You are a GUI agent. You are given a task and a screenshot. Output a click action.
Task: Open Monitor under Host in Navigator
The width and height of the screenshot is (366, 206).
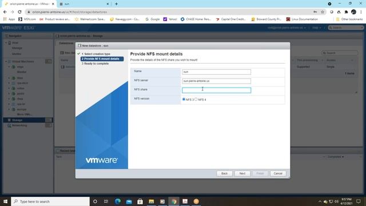17,54
